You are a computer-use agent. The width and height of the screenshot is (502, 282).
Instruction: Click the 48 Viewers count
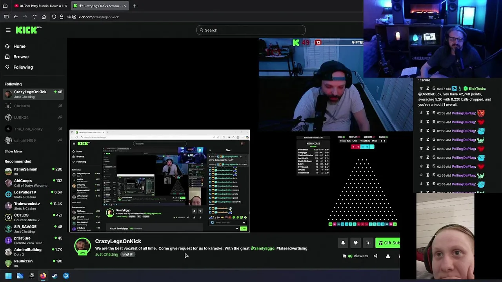(355, 256)
